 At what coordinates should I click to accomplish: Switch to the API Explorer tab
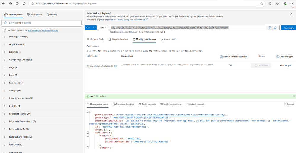(35, 15)
